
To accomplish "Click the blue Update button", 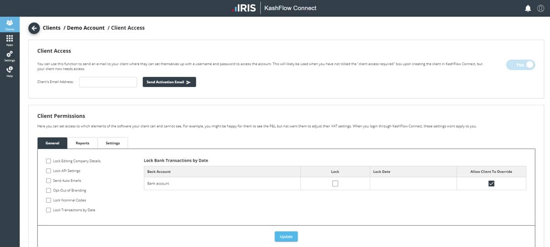I will click(286, 237).
